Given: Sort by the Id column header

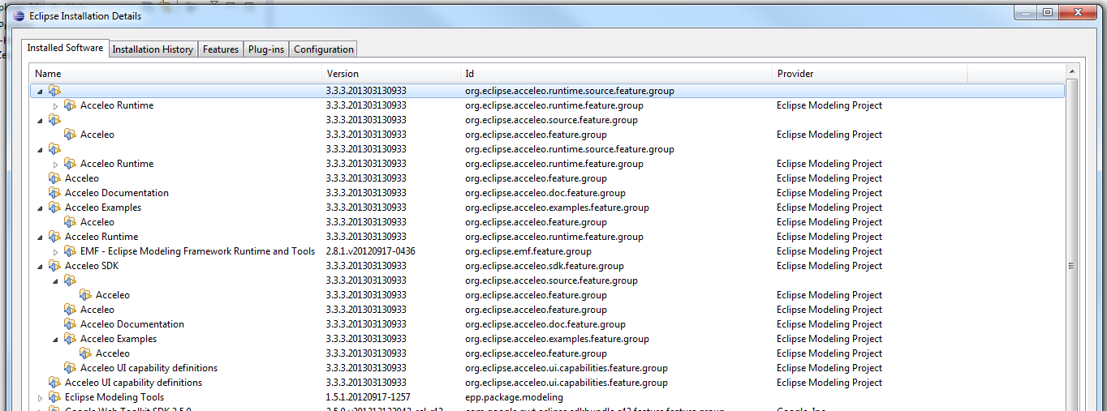Looking at the screenshot, I should coord(617,74).
